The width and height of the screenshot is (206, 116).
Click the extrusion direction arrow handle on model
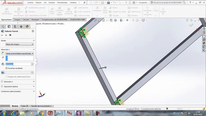coord(103,68)
